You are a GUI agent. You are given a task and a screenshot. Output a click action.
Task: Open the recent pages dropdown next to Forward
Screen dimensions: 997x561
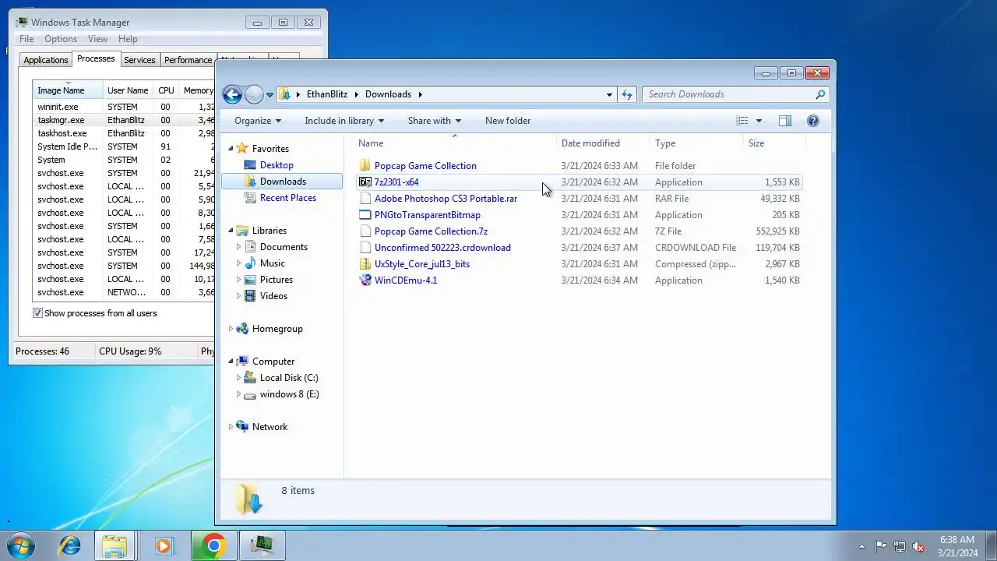(x=270, y=94)
